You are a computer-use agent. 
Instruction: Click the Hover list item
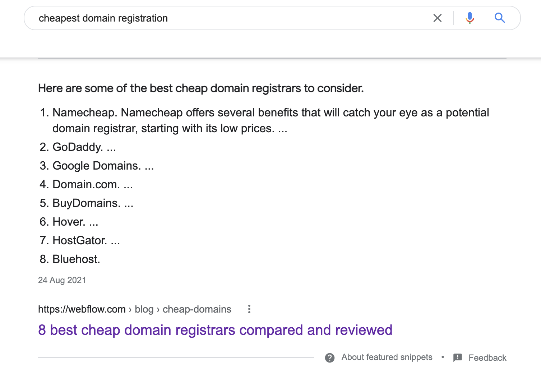point(69,222)
